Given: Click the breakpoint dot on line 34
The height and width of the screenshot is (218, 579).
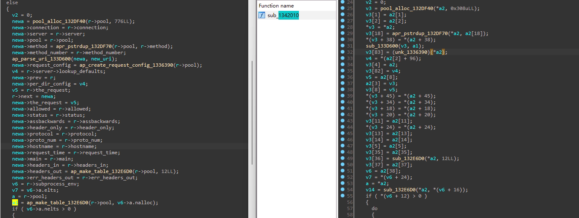Looking at the screenshot, I should (342, 65).
